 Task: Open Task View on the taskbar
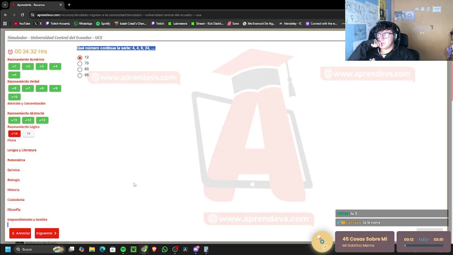point(71,249)
